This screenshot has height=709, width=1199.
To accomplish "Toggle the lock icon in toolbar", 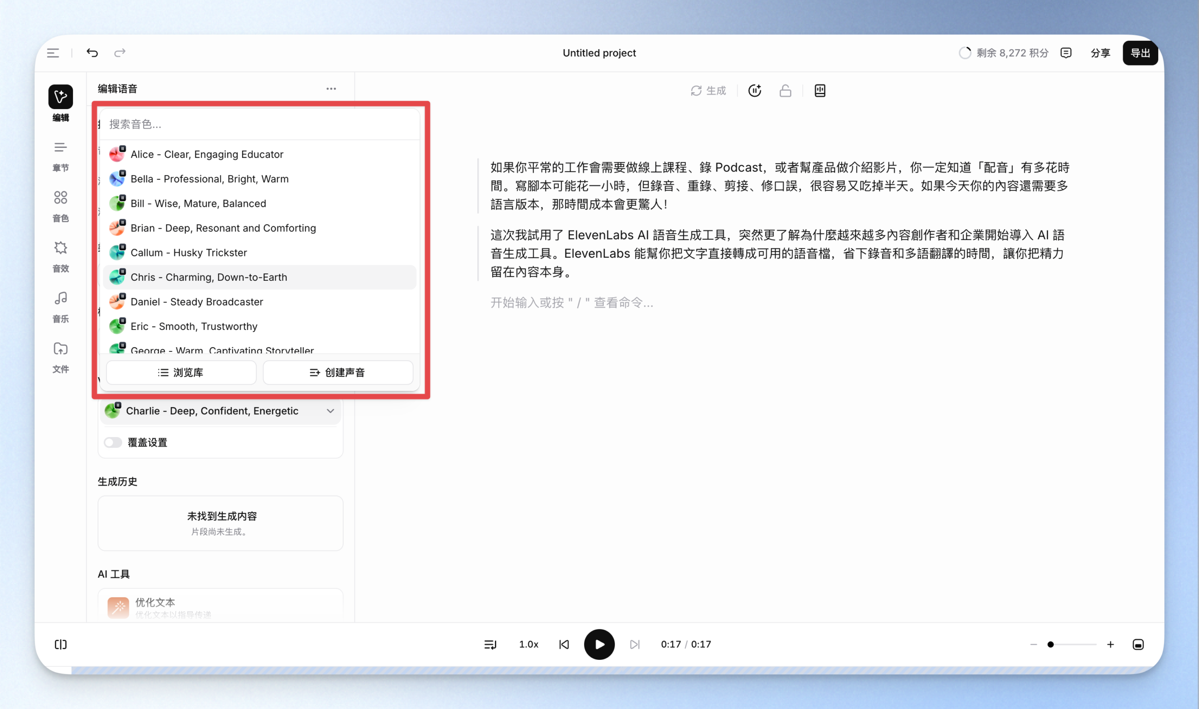I will (x=785, y=91).
